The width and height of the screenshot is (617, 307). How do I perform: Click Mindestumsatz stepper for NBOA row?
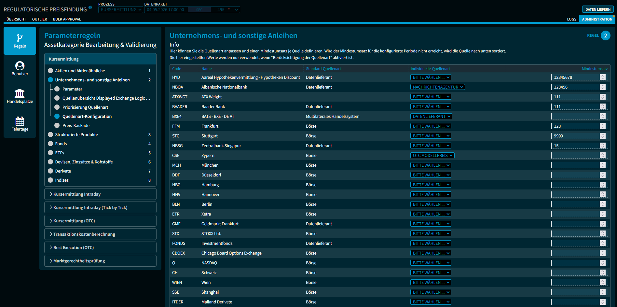(603, 87)
